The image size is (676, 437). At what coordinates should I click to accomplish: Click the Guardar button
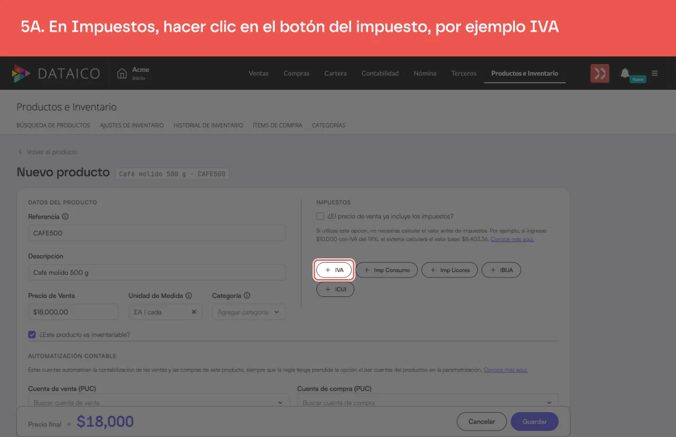tap(534, 422)
